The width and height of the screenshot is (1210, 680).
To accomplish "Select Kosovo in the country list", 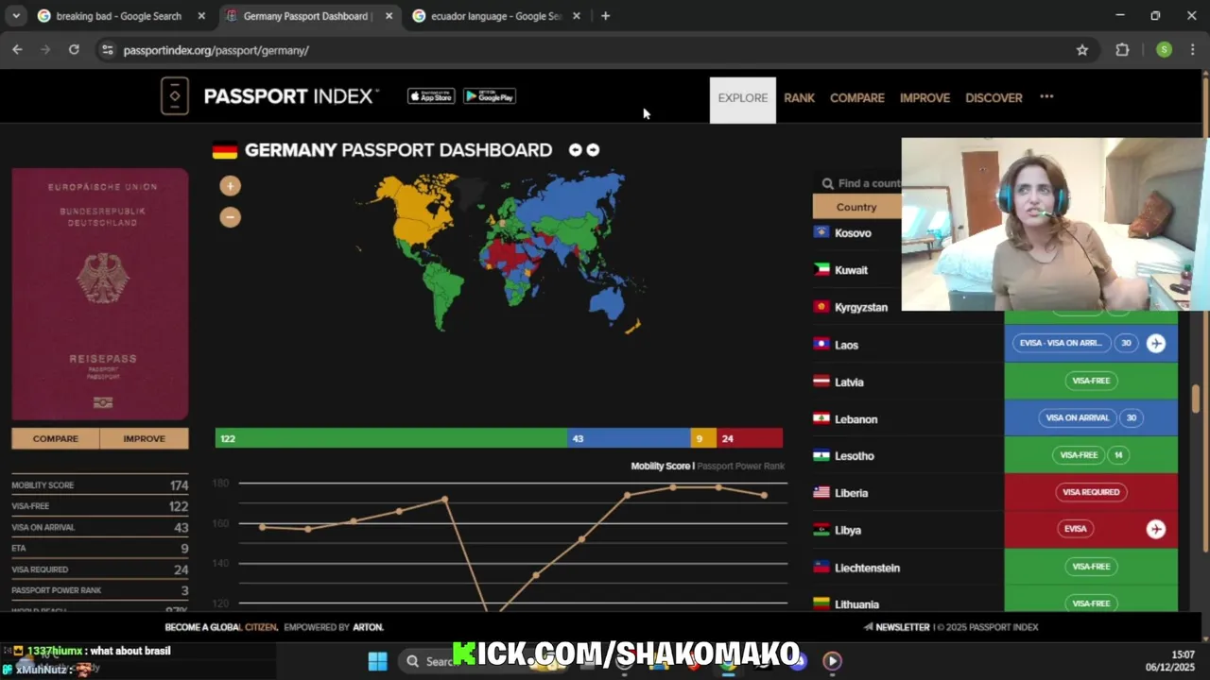I will point(853,233).
